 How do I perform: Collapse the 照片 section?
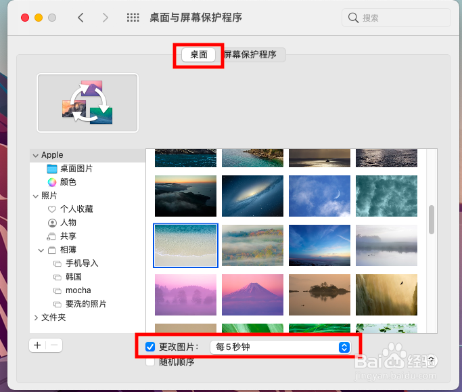(36, 196)
